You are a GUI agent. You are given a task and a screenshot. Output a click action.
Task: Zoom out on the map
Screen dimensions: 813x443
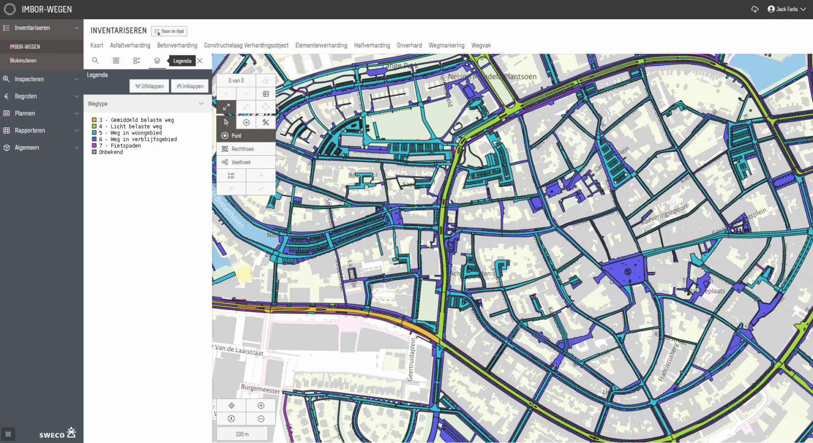pos(261,419)
